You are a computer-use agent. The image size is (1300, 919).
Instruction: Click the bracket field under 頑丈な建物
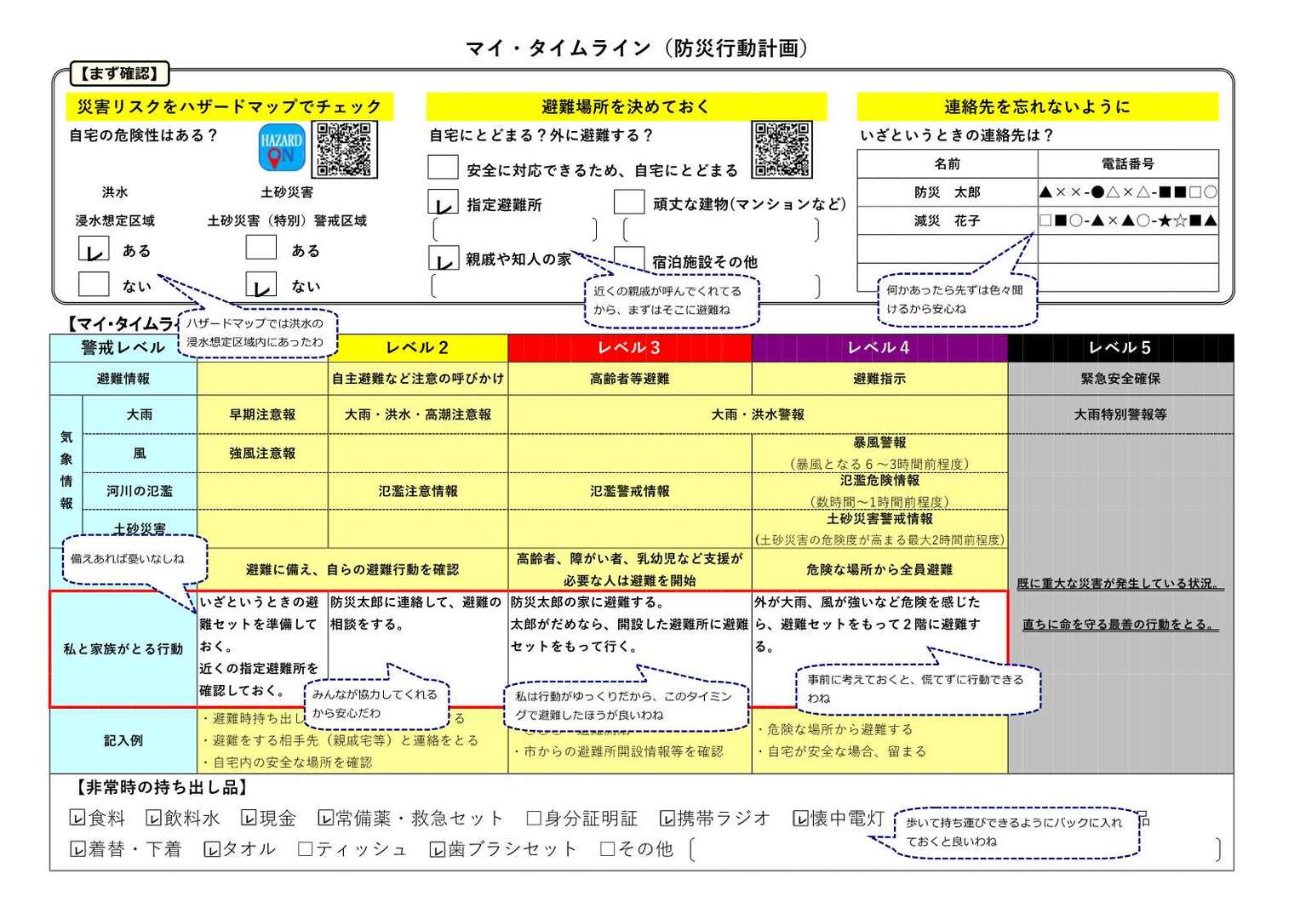(722, 230)
